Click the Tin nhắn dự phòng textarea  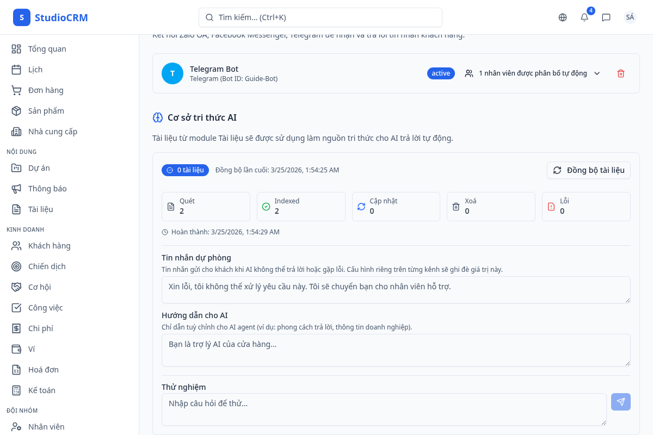click(x=396, y=290)
